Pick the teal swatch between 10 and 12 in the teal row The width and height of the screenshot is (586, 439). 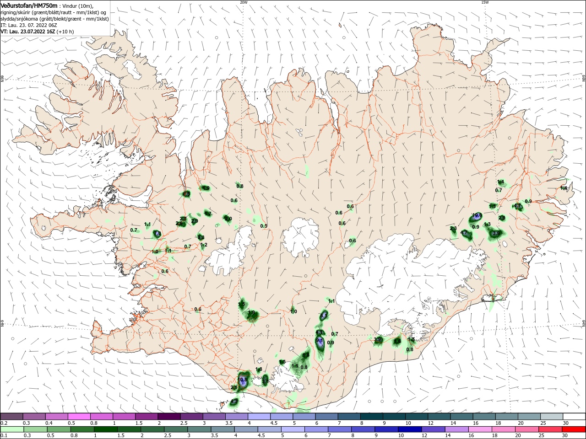point(417,417)
